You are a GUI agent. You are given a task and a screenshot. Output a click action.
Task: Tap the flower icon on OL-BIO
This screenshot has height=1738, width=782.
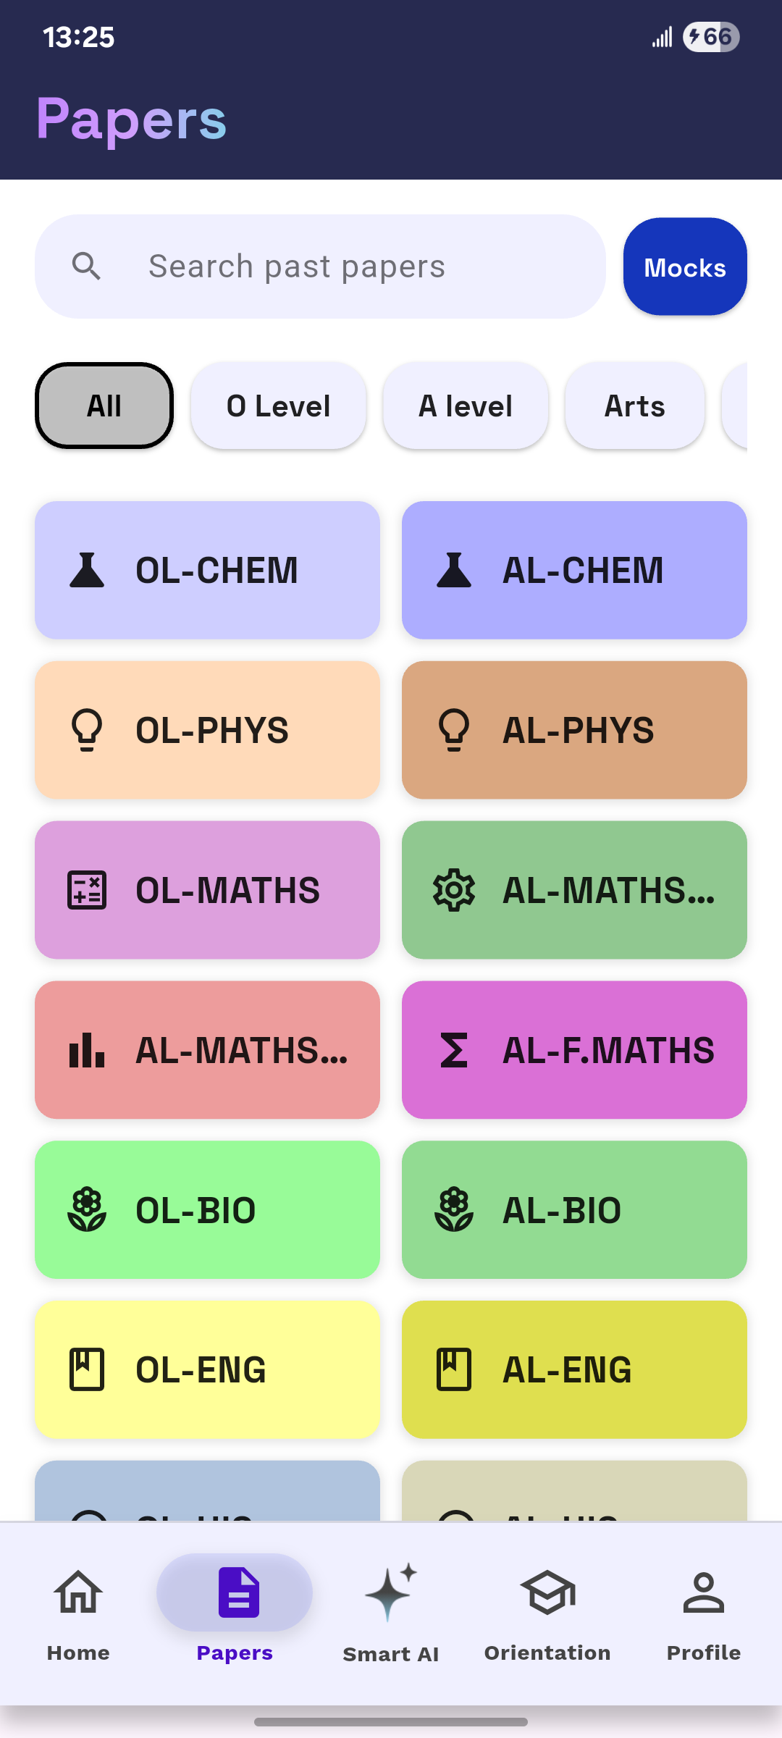pos(87,1210)
